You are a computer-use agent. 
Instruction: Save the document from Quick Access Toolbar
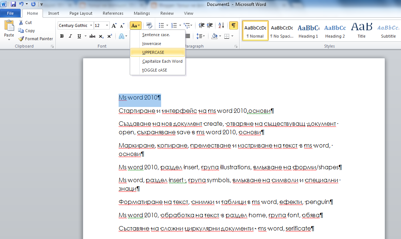pyautogui.click(x=13, y=4)
